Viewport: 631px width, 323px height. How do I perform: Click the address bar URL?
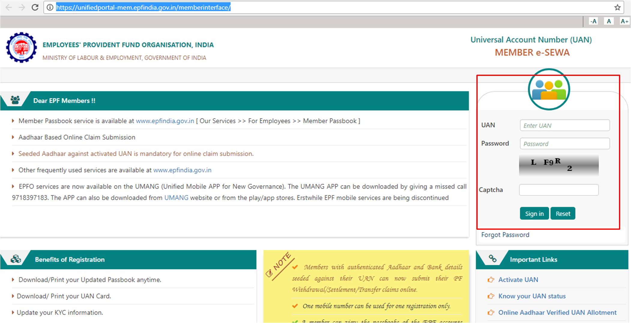click(143, 7)
